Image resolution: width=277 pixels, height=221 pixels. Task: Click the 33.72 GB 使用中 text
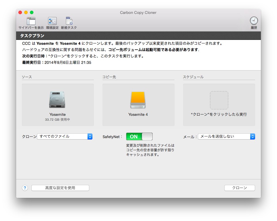click(57, 120)
